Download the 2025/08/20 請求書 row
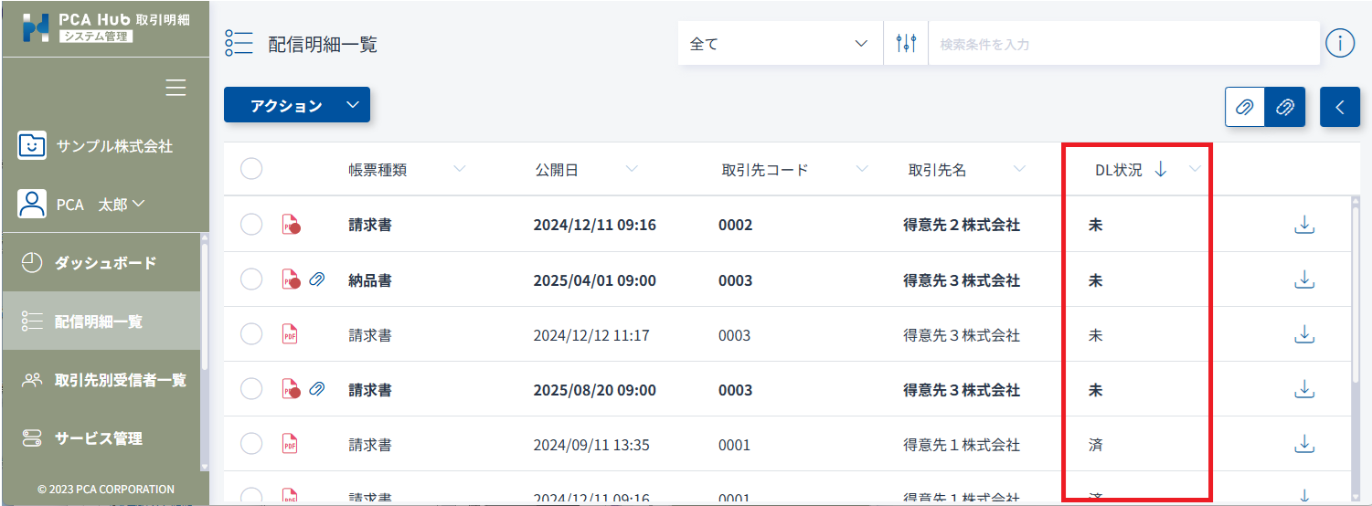 [1304, 389]
